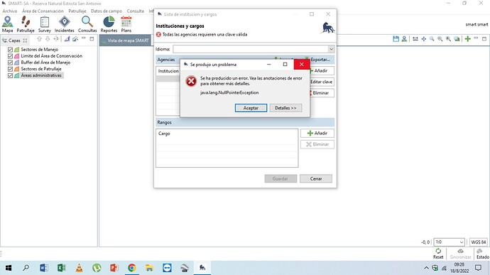
Task: Open Área de Conservación menu
Action: 43,11
